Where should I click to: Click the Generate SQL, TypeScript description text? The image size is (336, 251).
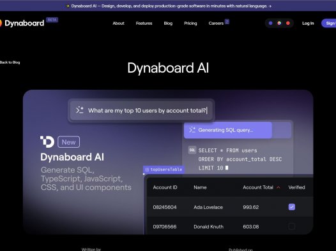pyautogui.click(x=86, y=178)
